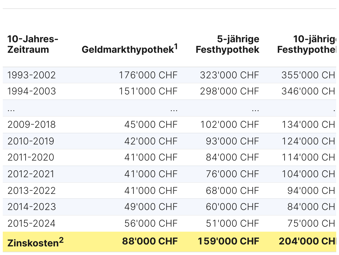The height and width of the screenshot is (255, 339).
Task: Select the 49'000 CHF cell
Action: click(x=151, y=207)
